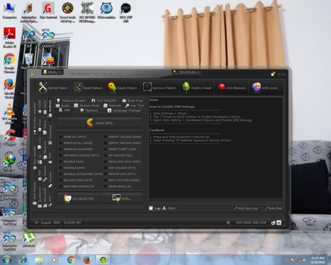Open the Key Tool tab
331x265 pixels.
134,105
